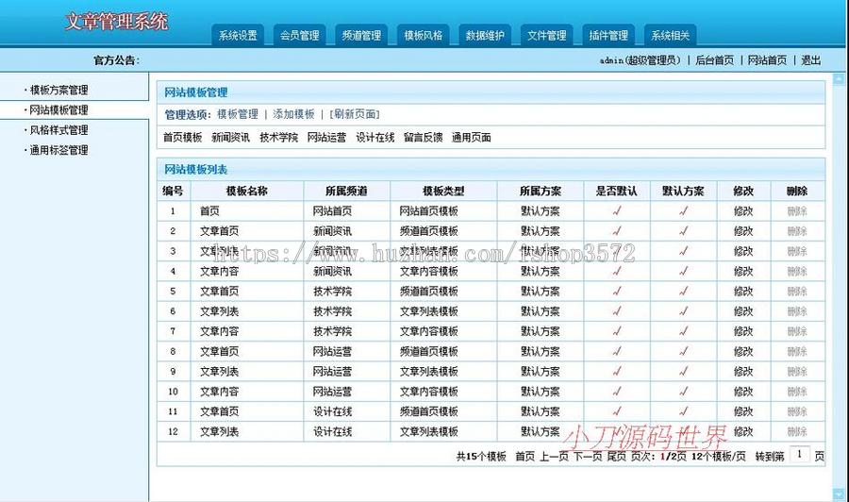The width and height of the screenshot is (849, 502).
Task: Open the 会员管理 tab
Action: tap(299, 35)
